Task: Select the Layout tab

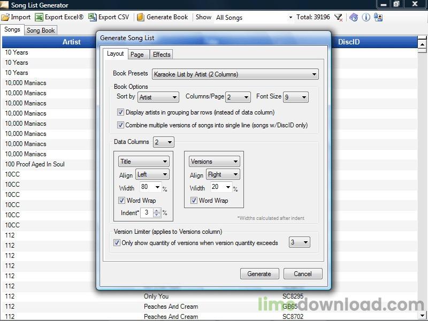Action: pyautogui.click(x=115, y=53)
